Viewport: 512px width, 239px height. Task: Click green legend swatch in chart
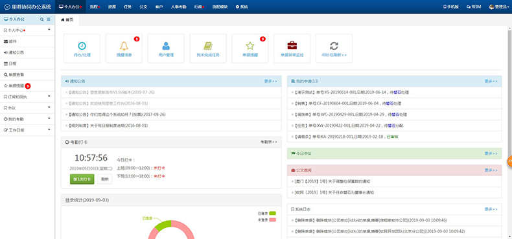(x=272, y=213)
